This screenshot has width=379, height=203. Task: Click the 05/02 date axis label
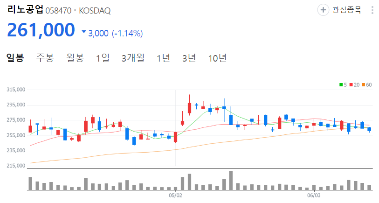[x=175, y=195]
